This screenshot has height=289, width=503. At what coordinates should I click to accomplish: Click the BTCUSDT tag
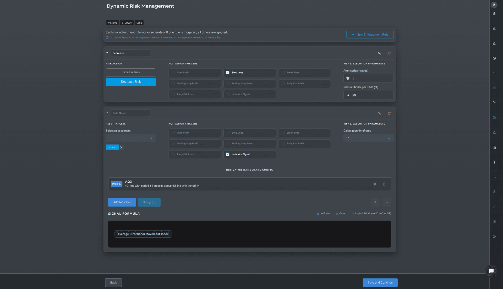click(127, 23)
